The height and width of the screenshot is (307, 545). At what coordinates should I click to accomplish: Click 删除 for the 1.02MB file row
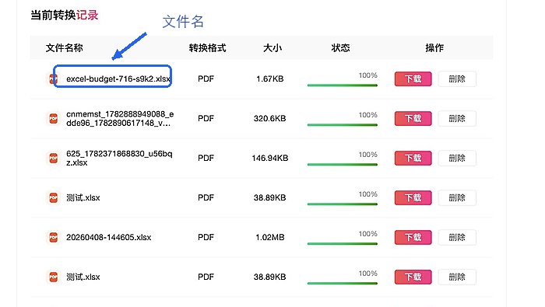(x=457, y=237)
